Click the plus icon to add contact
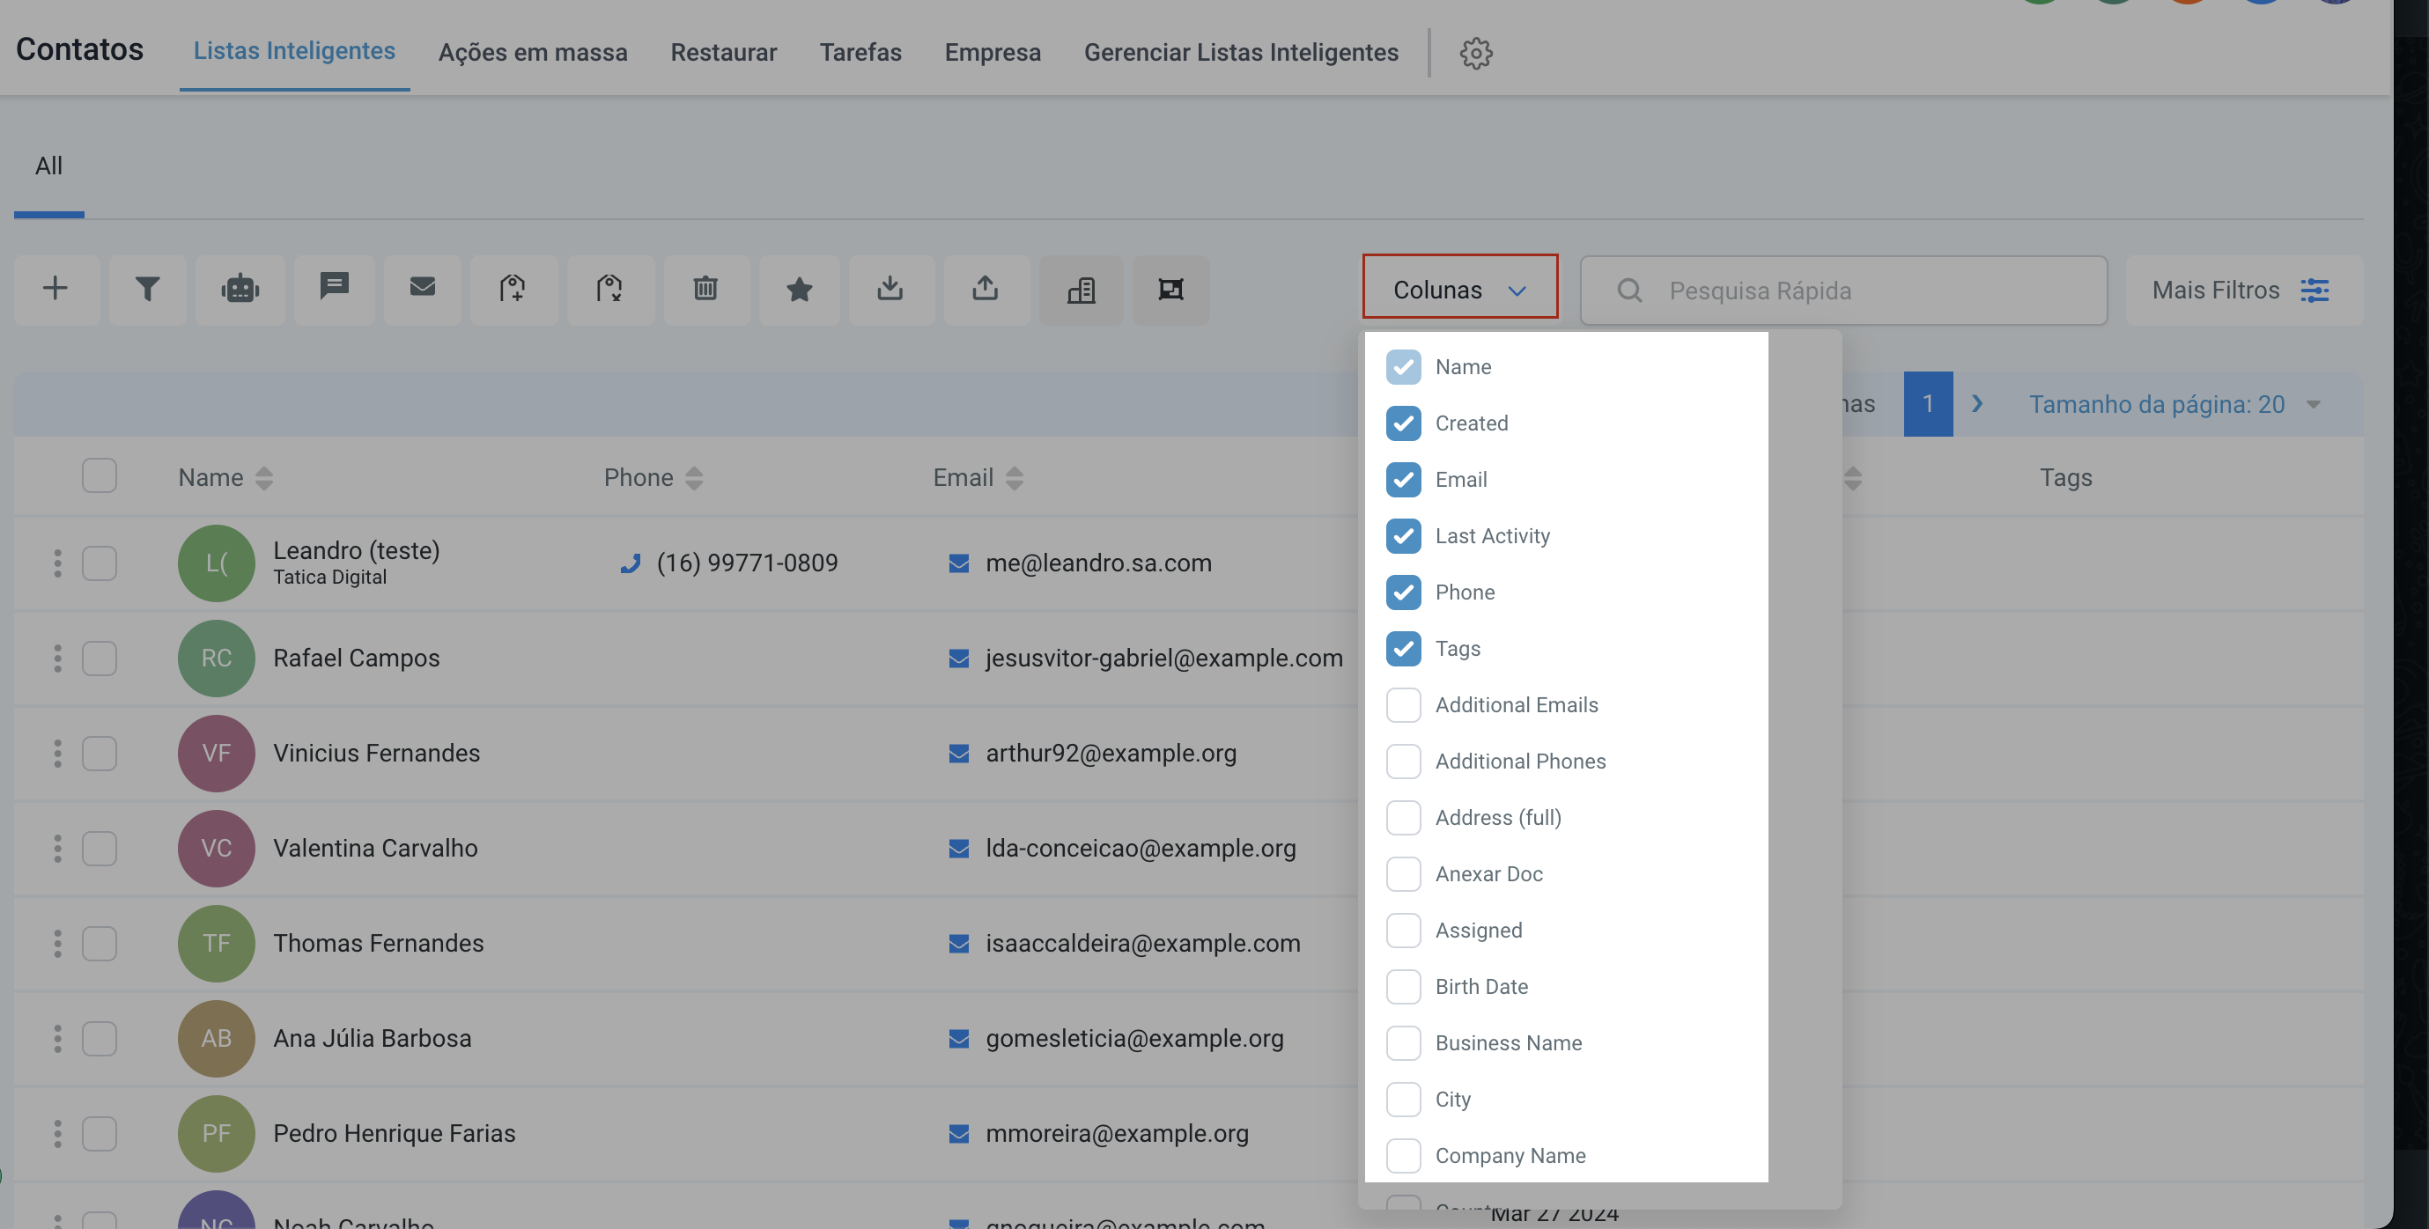2429x1229 pixels. pos(55,289)
